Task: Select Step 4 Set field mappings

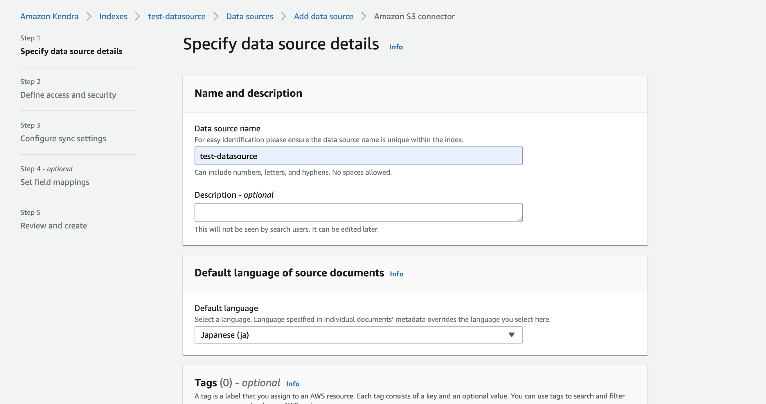Action: pos(55,182)
